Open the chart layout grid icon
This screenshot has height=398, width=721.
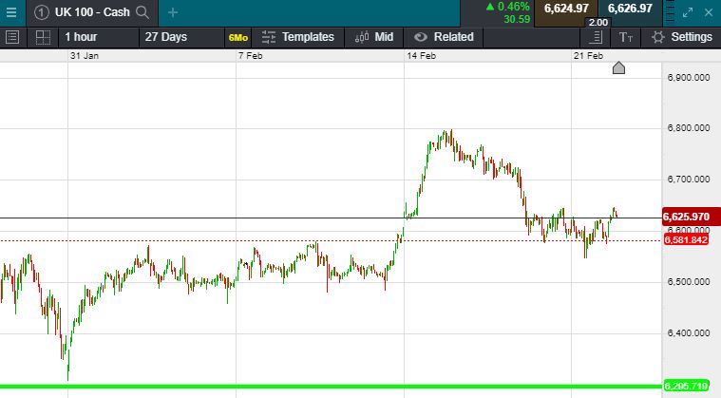[x=43, y=37]
